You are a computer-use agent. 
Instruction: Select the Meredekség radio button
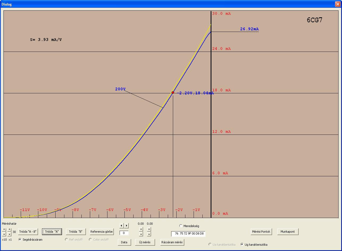pos(181,226)
